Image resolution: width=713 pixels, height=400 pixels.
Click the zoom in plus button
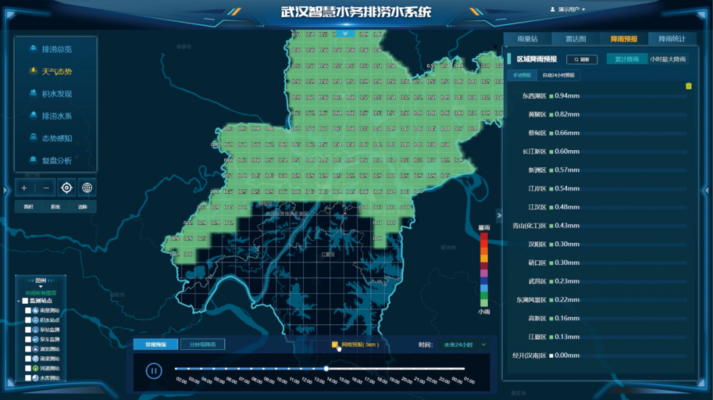(24, 188)
